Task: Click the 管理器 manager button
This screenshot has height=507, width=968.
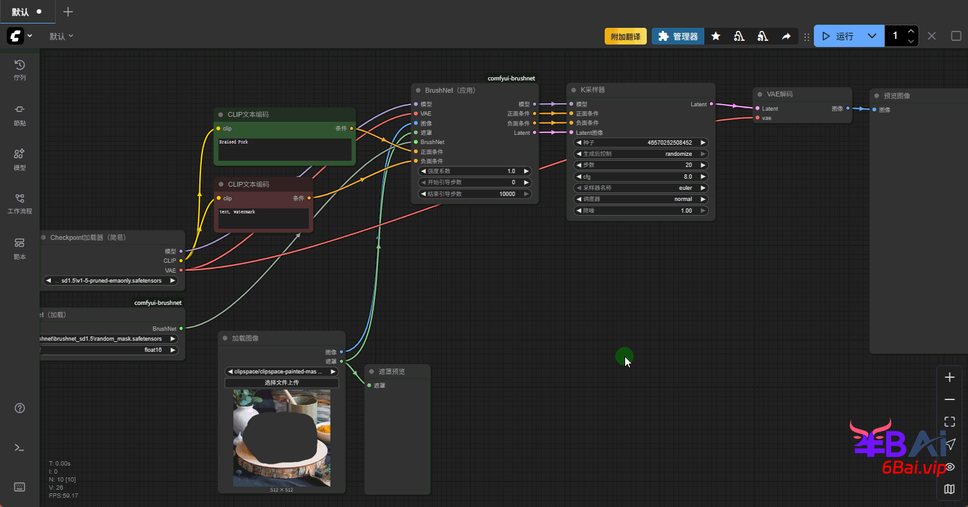Action: click(x=678, y=36)
